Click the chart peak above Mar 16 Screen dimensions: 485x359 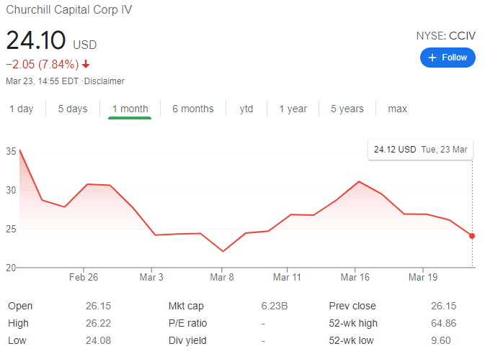click(359, 181)
